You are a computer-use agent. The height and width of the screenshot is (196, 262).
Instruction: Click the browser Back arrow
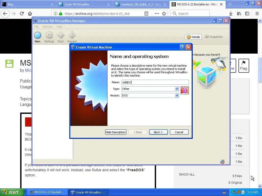coord(5,14)
